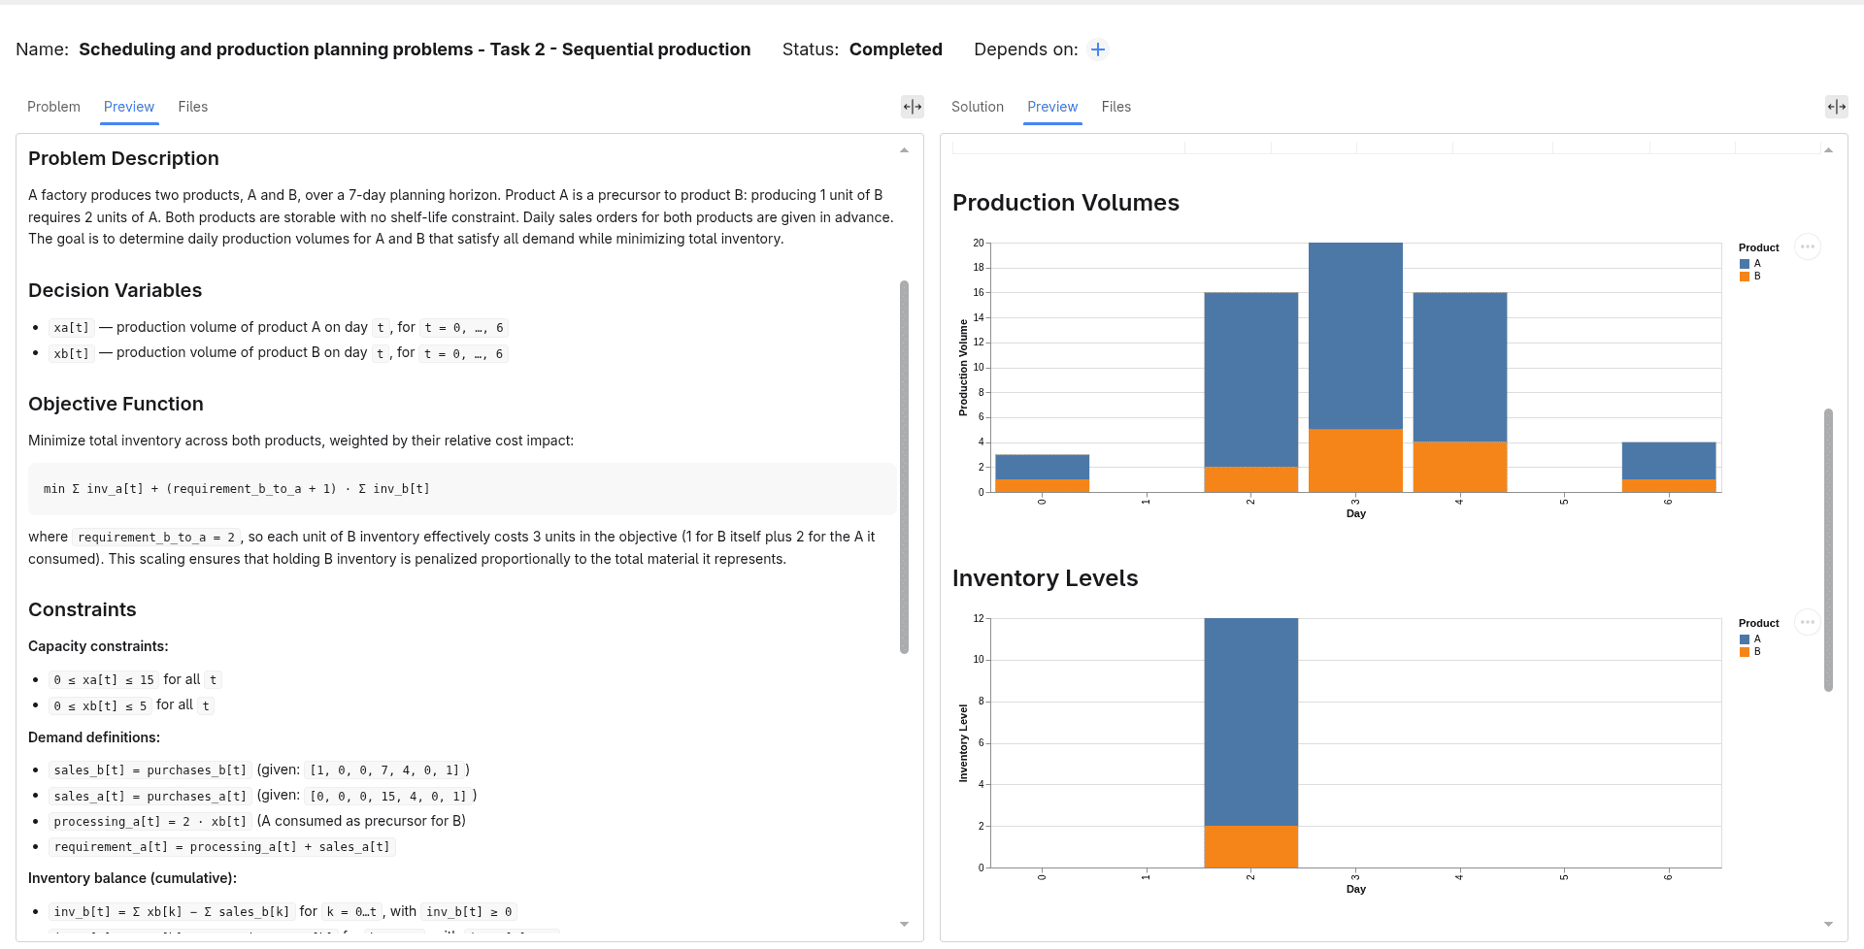Screen dimensions: 1864x949
Task: Switch to the Problem tab
Action: [53, 107]
